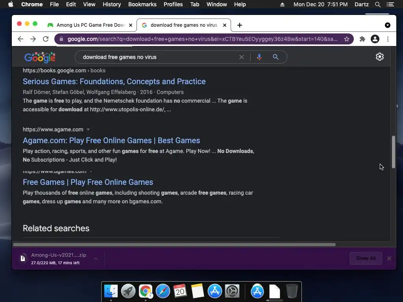
Task: Open Trash from the dock
Action: point(292,291)
